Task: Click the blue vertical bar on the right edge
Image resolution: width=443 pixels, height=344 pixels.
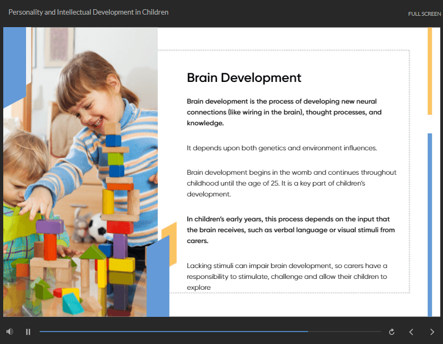Action: [429, 222]
